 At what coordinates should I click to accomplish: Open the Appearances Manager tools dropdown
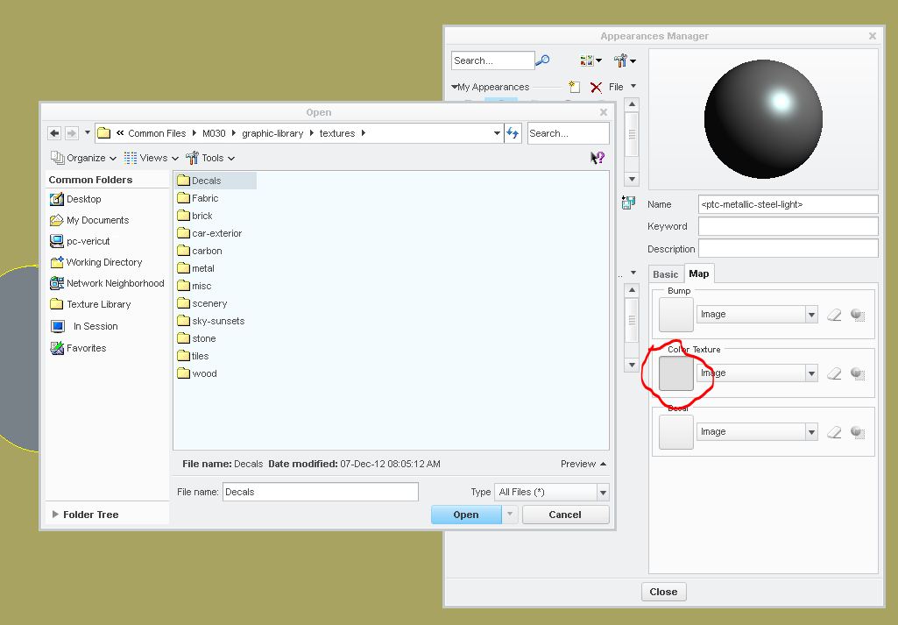click(625, 60)
